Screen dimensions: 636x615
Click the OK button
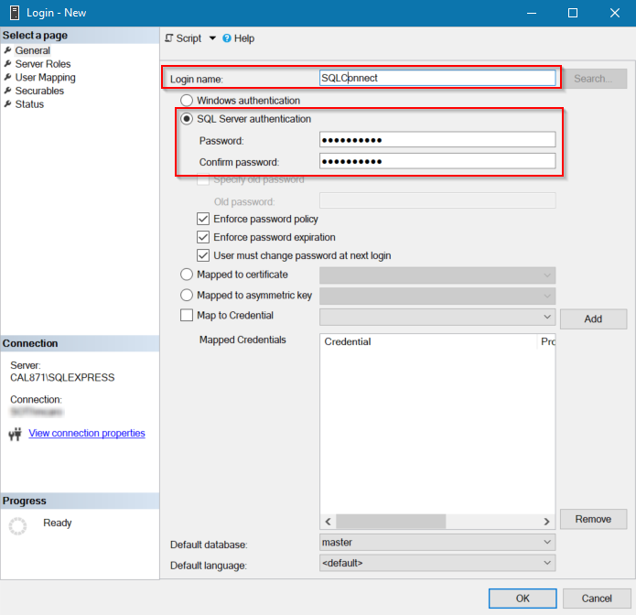click(523, 599)
